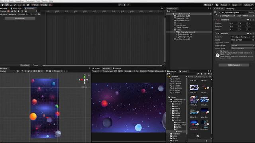255x143 pixels.
Task: Toggle Global handle rotation
Action: [44, 5]
